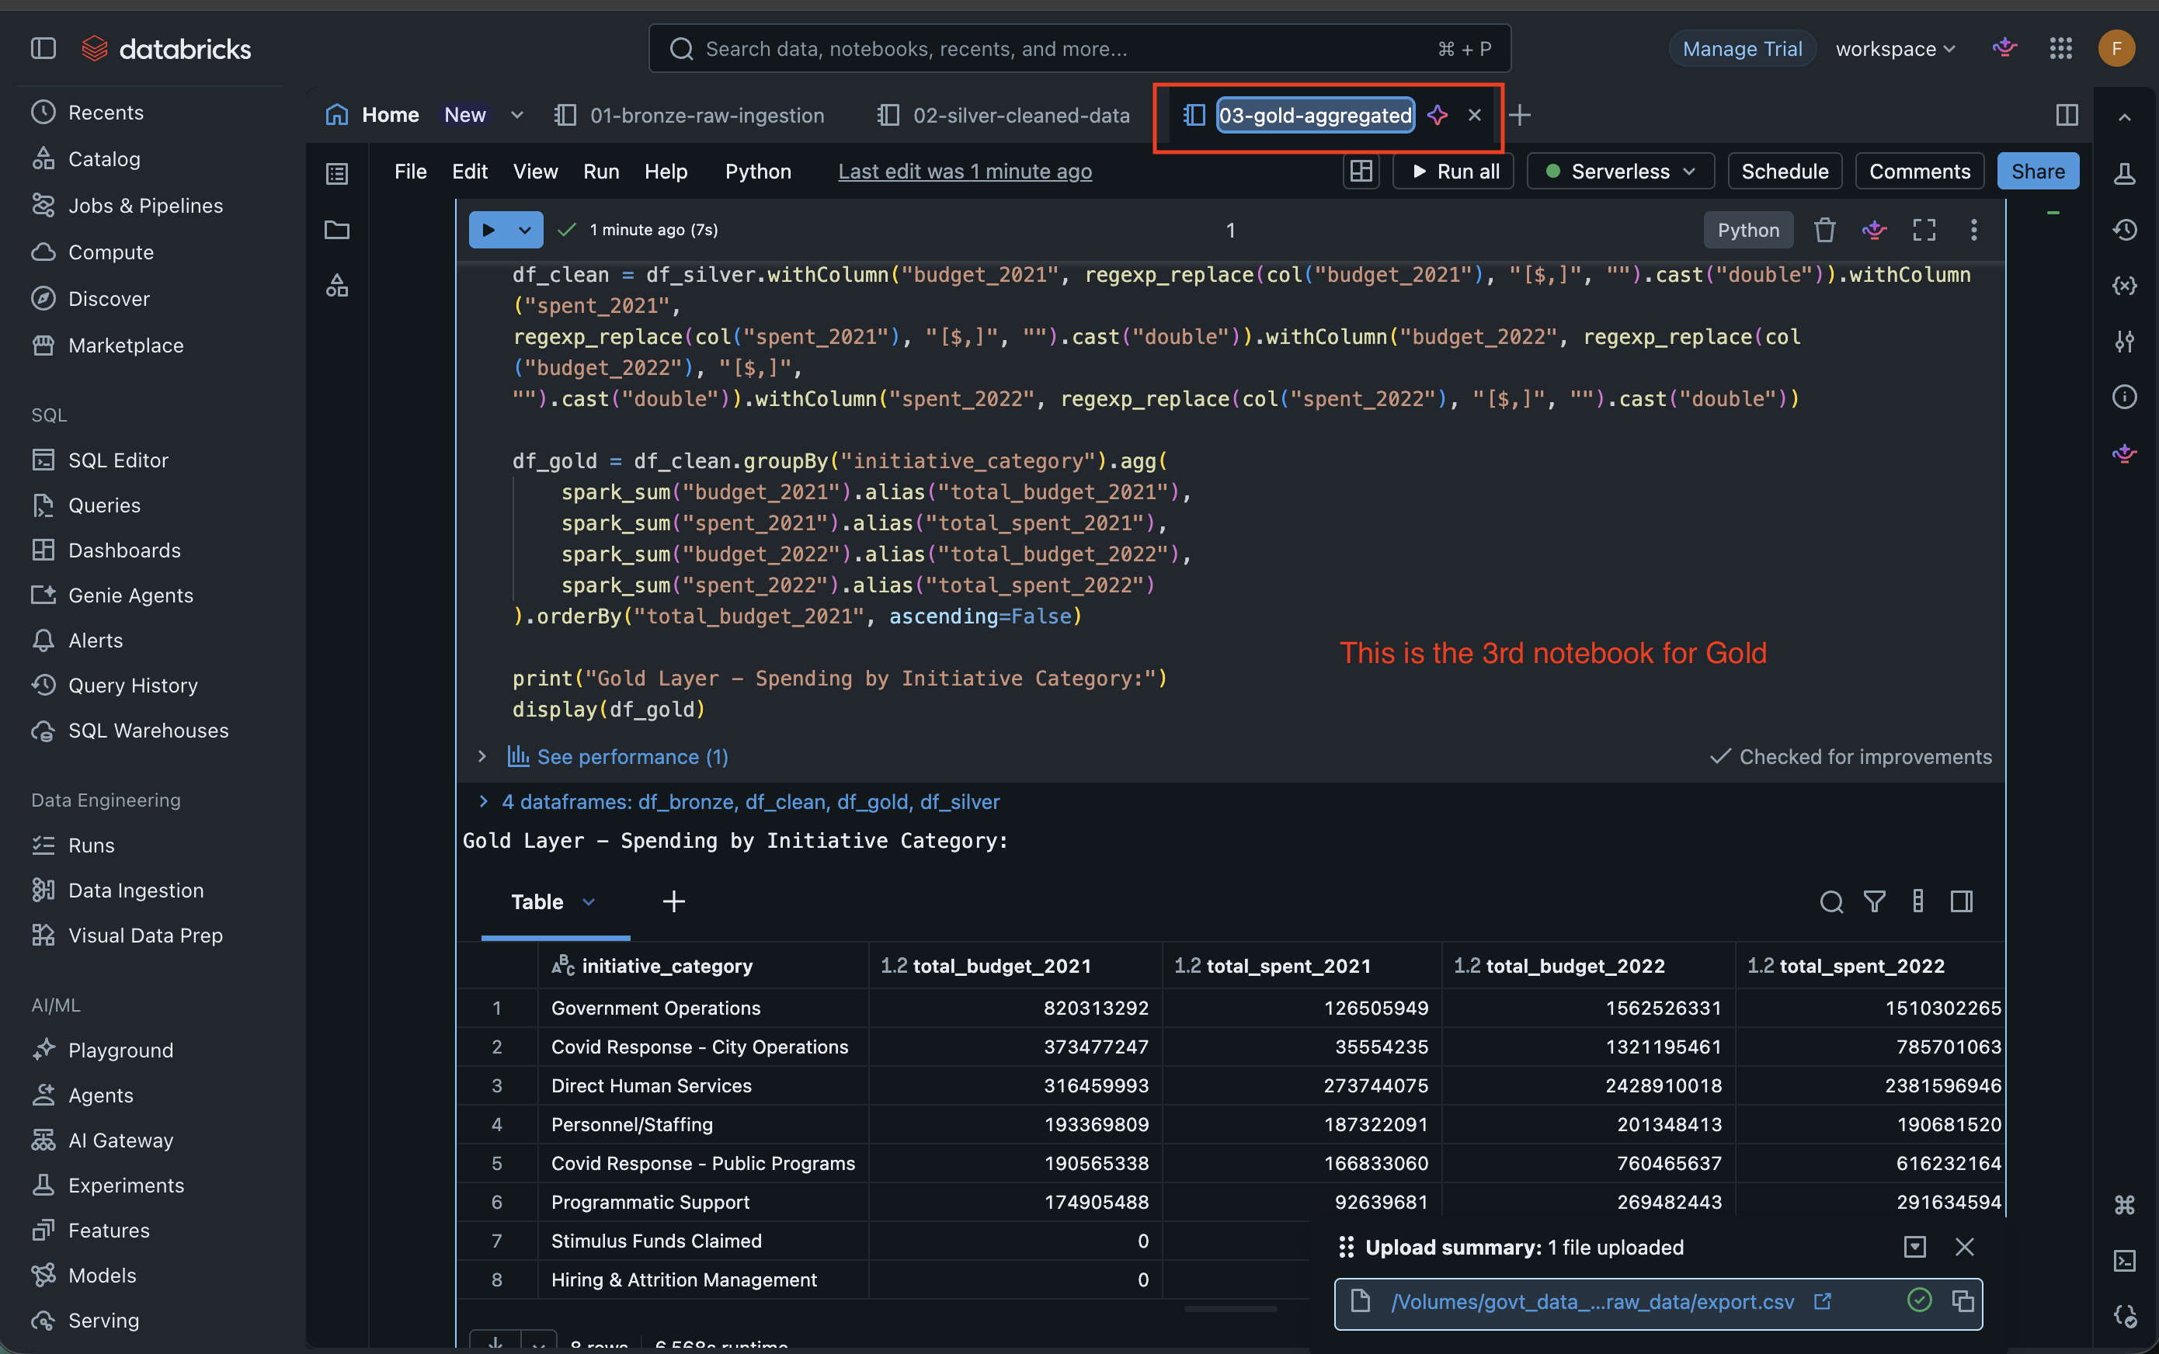
Task: Open Genie Agents in left sidebar
Action: (130, 595)
